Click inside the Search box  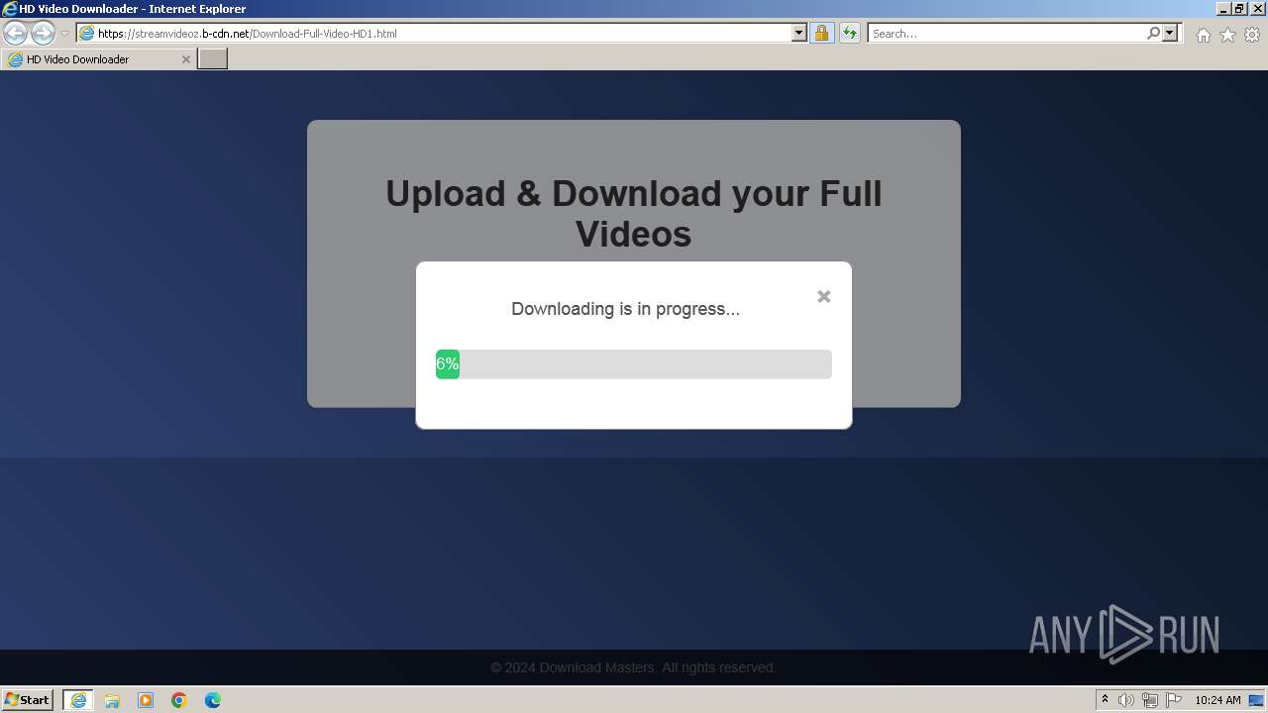click(x=1005, y=33)
